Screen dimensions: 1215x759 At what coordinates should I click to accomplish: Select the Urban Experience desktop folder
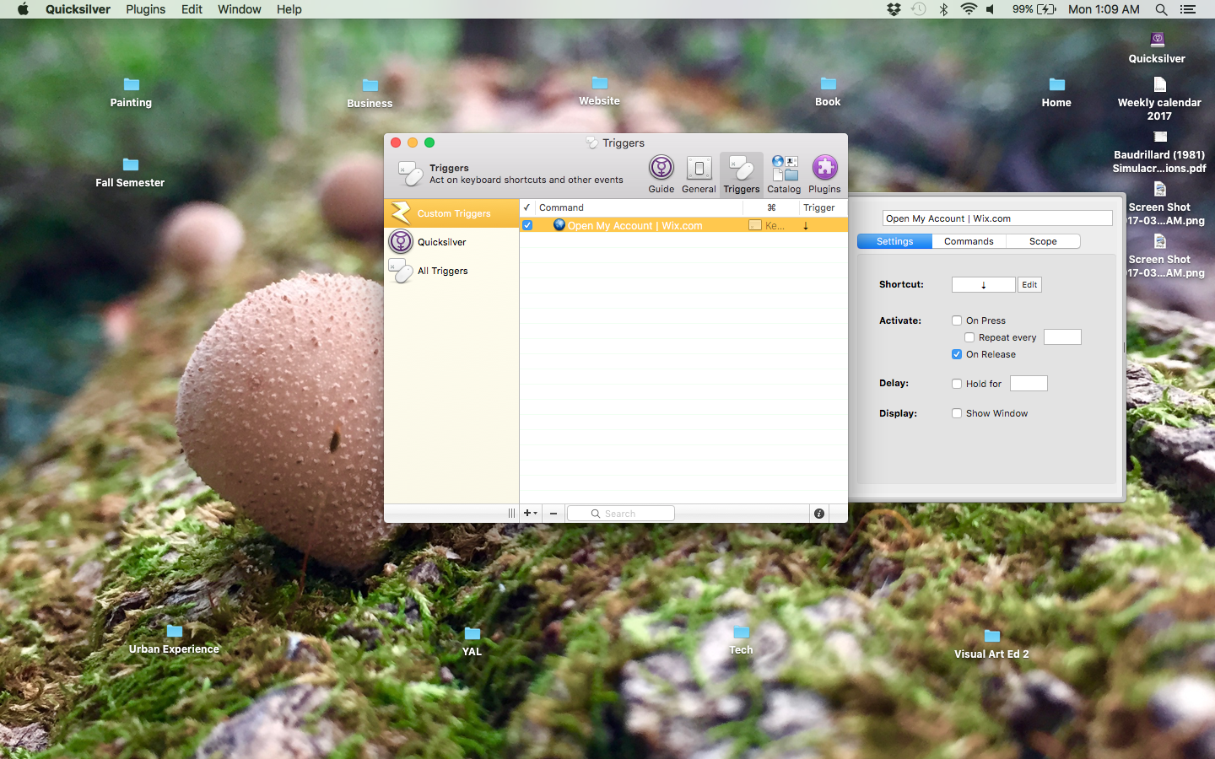pyautogui.click(x=174, y=639)
